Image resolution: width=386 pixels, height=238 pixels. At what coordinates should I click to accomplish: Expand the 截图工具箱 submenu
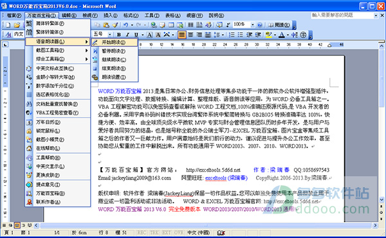pos(58,50)
